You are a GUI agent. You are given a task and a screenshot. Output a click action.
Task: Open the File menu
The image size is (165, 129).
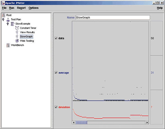pyautogui.click(x=4, y=8)
